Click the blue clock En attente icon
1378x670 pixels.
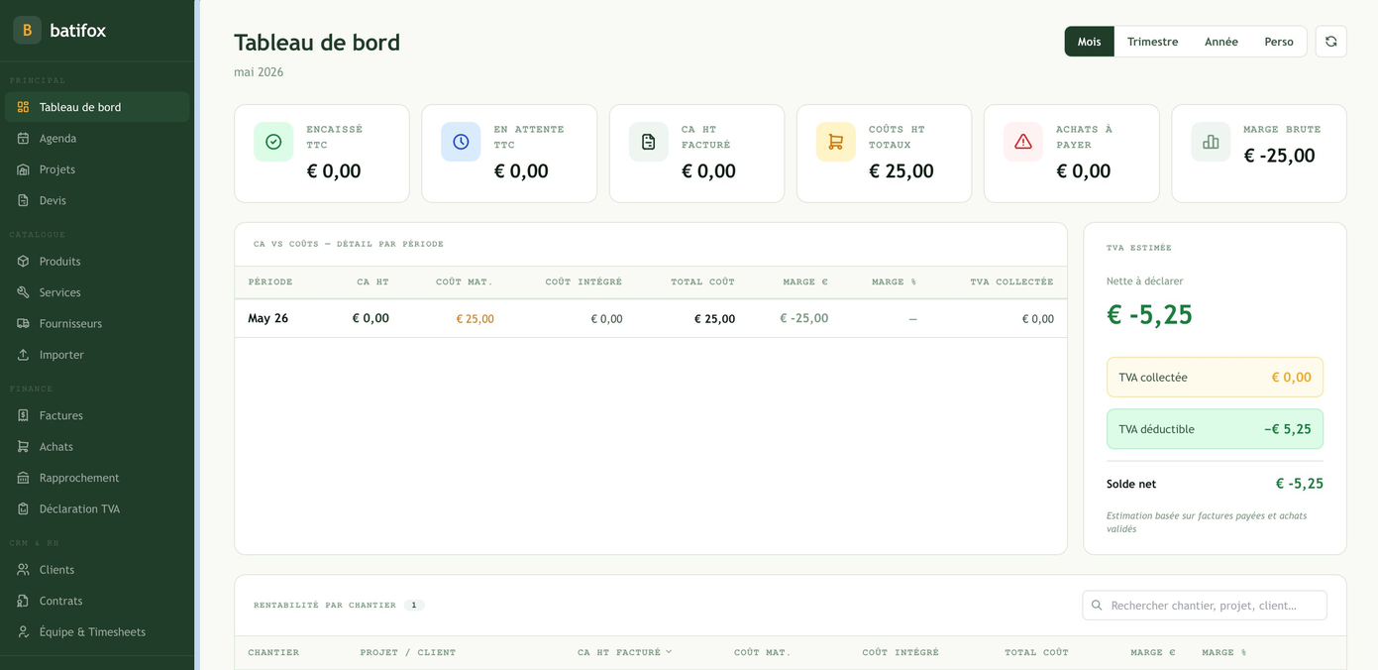pyautogui.click(x=461, y=142)
